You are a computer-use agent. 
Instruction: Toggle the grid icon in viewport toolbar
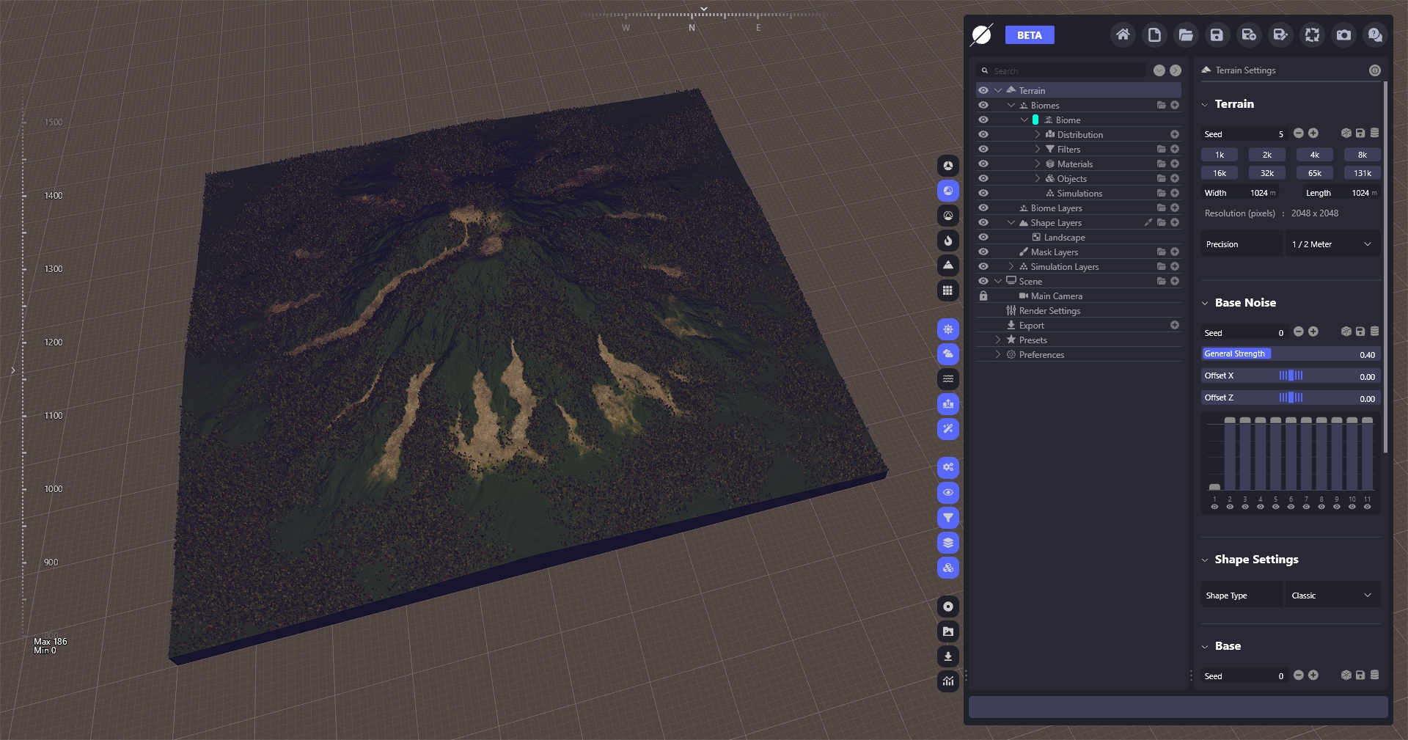[948, 290]
